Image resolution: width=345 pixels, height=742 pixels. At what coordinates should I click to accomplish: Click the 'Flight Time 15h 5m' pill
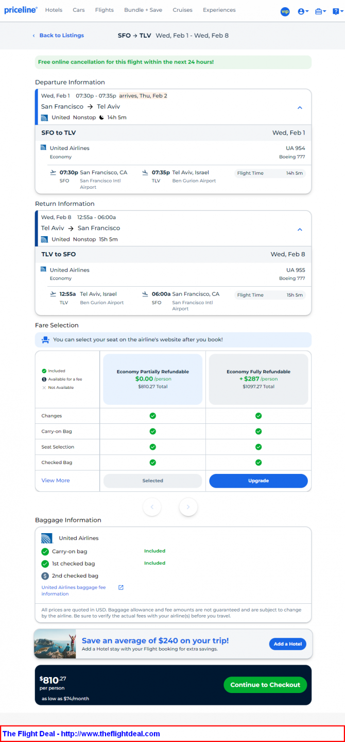[270, 295]
